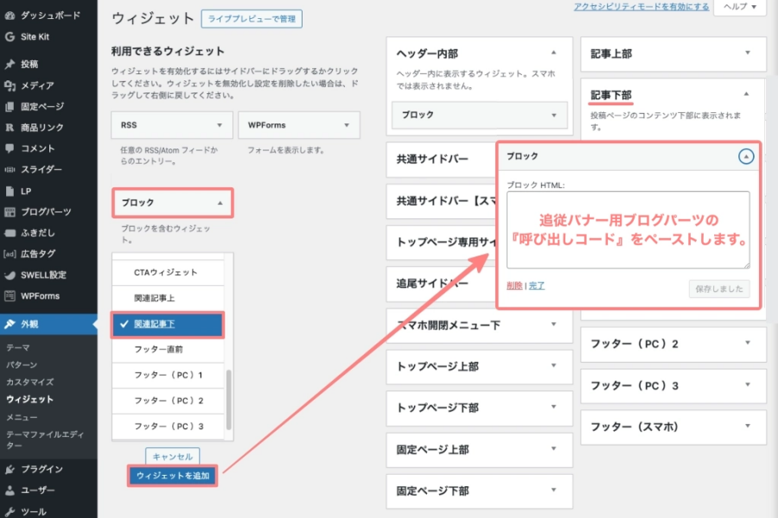Click the slider icon beside スライダー
Screen dimensions: 778x518
pyautogui.click(x=10, y=169)
